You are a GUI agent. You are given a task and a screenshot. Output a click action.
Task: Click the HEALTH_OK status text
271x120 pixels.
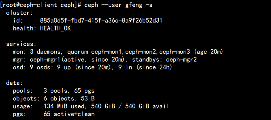[x=55, y=29]
